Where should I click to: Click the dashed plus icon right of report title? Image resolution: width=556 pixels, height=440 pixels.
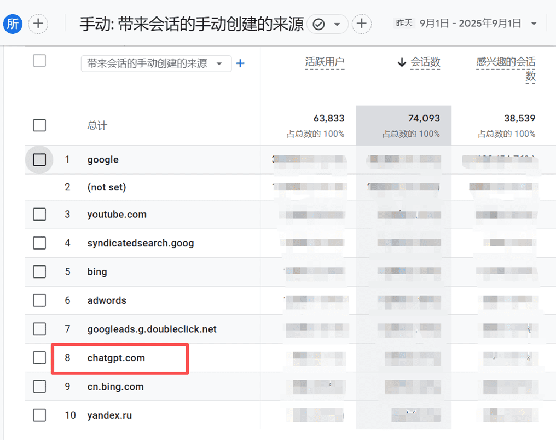tap(362, 24)
